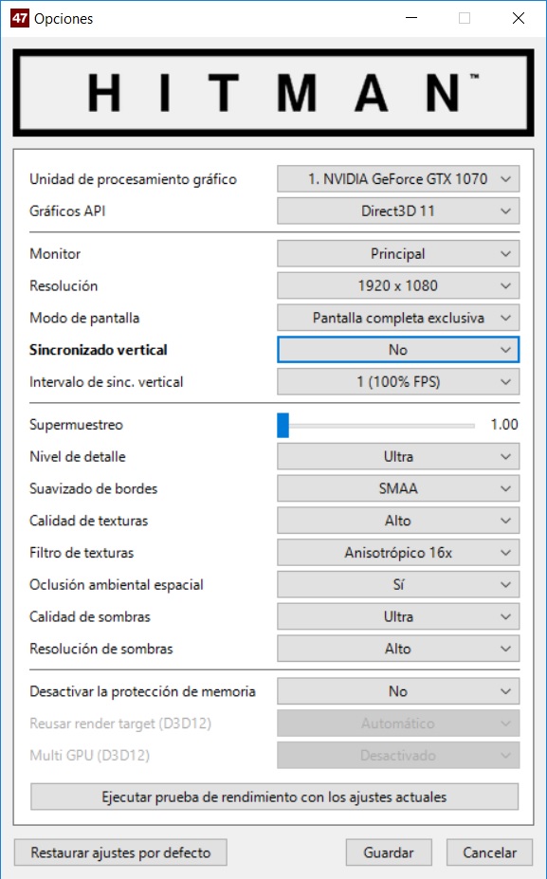Open the graphics processing unit dropdown
This screenshot has height=879, width=547.
pos(398,179)
